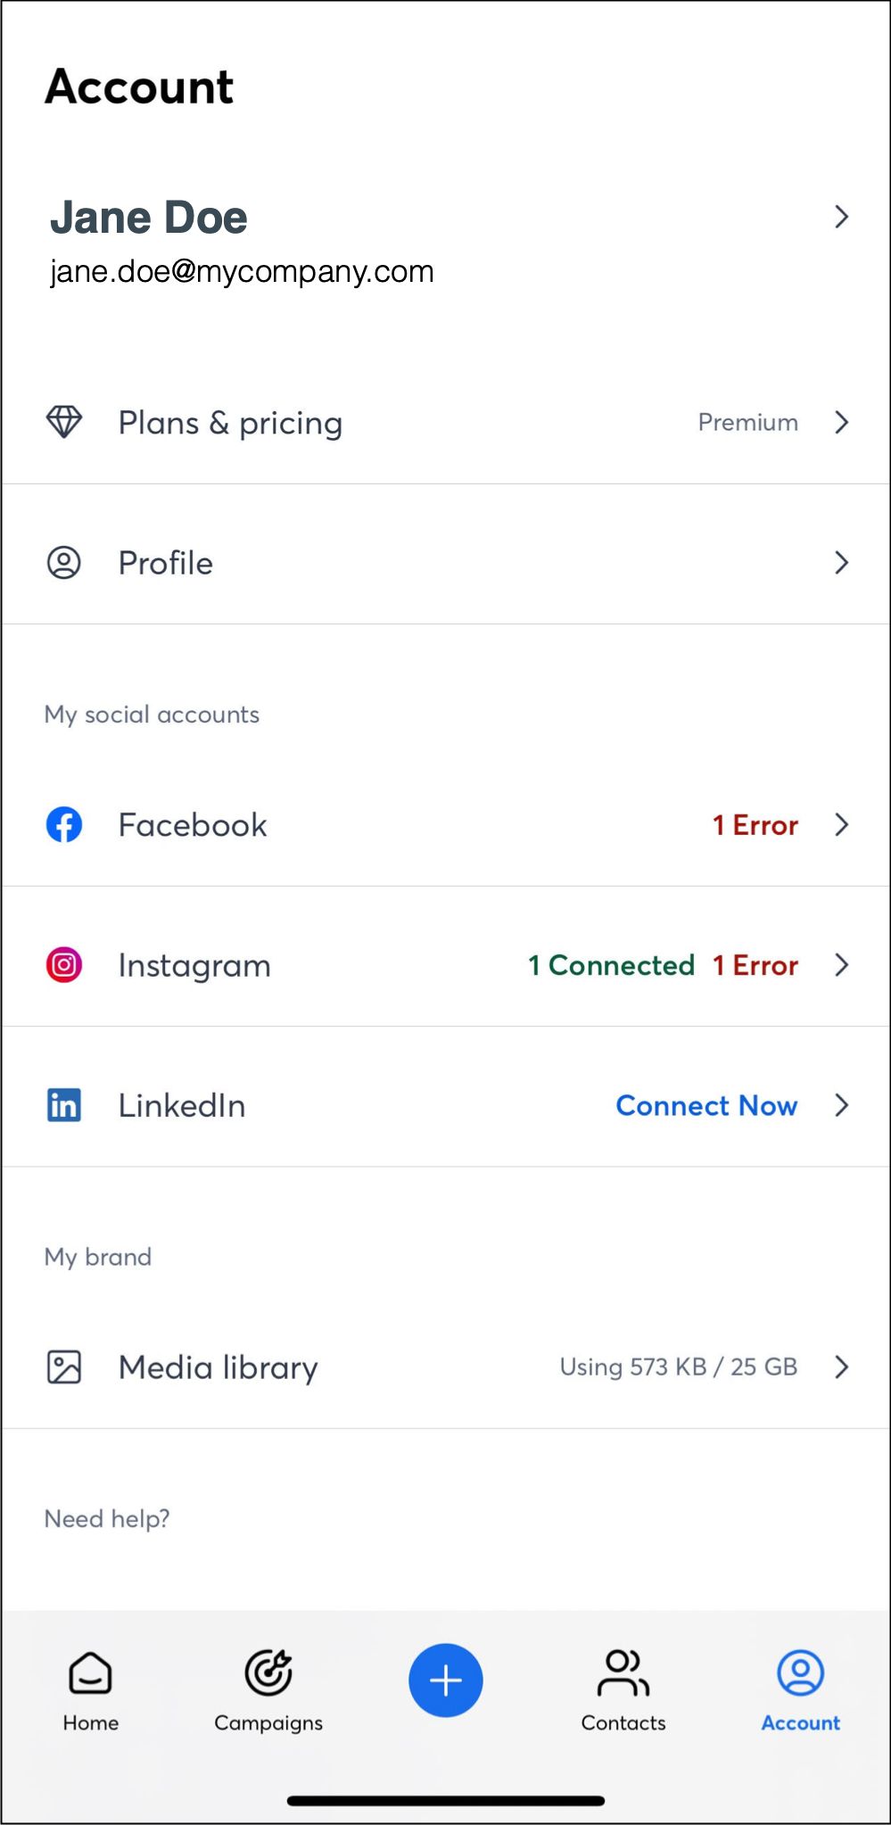
Task: Switch to the Campaigns tab
Action: (x=268, y=1689)
